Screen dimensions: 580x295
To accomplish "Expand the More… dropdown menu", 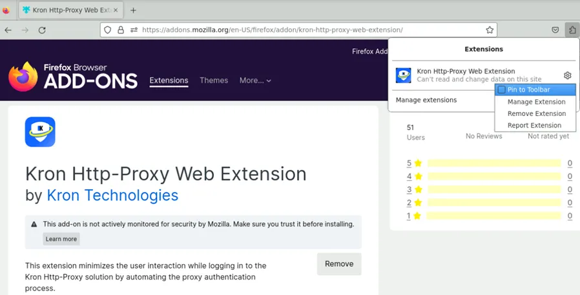I will (x=255, y=81).
